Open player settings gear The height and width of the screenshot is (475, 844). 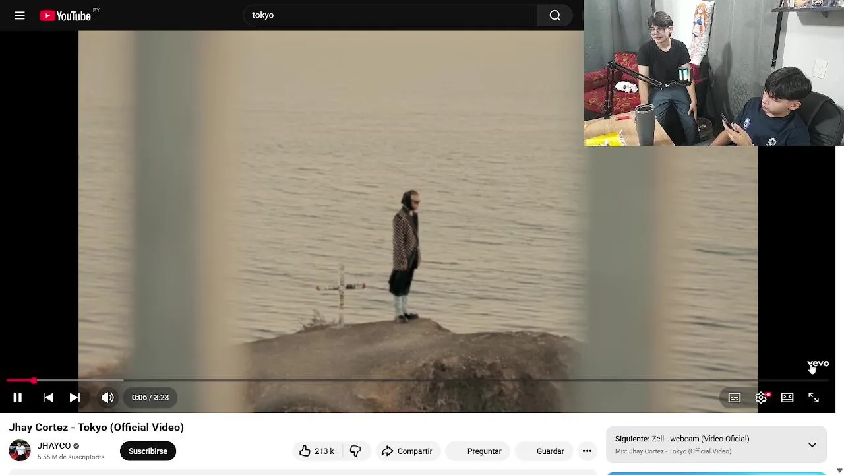coord(761,397)
